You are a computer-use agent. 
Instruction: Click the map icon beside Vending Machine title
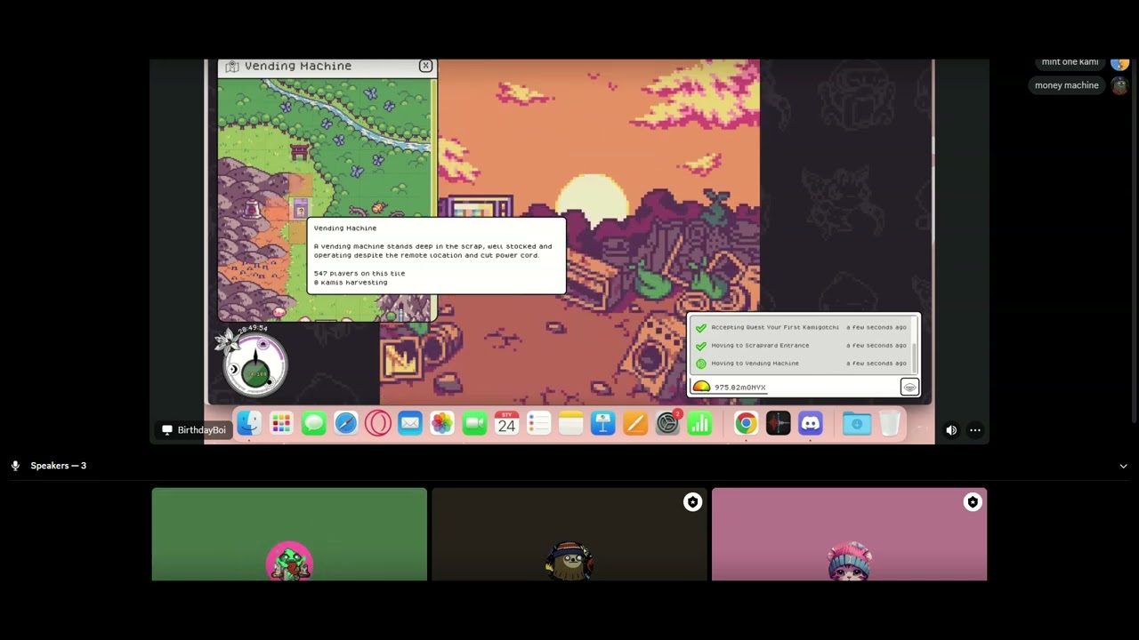pos(232,66)
